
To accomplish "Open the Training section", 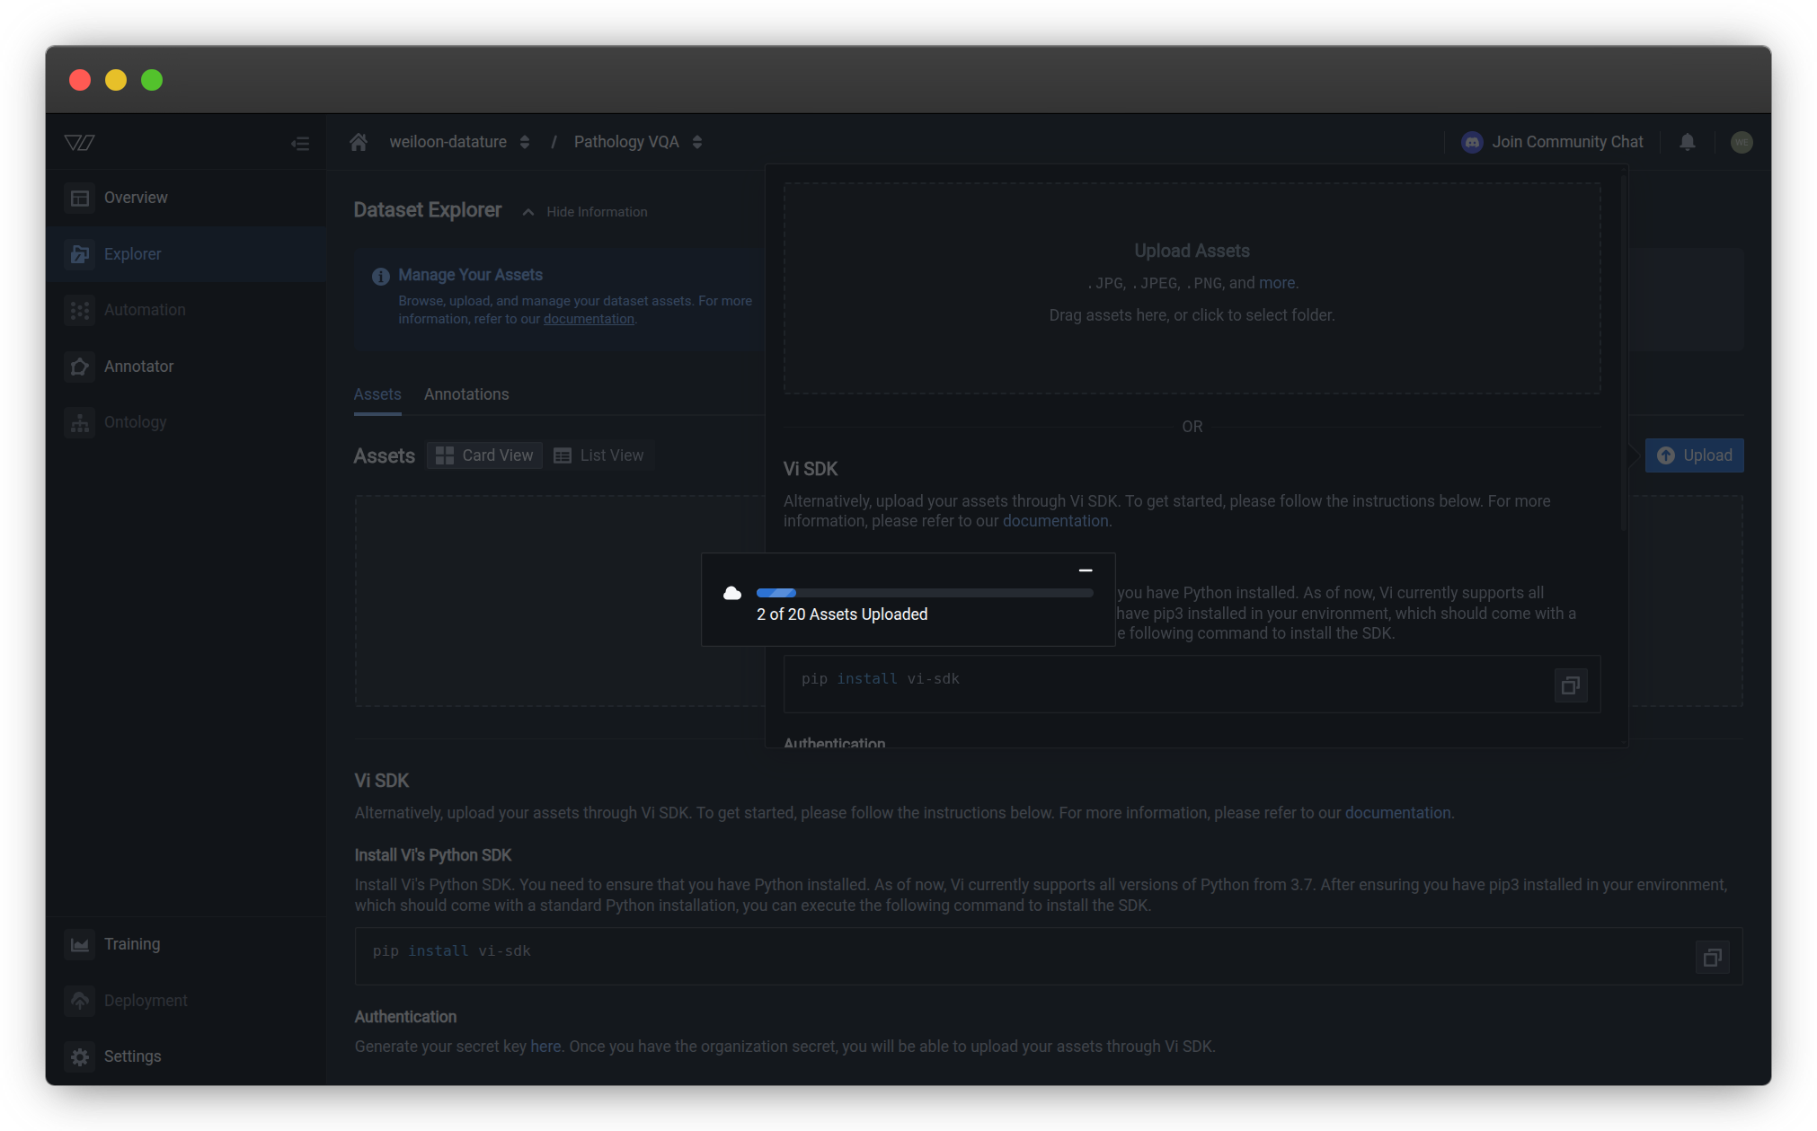I will [x=132, y=943].
